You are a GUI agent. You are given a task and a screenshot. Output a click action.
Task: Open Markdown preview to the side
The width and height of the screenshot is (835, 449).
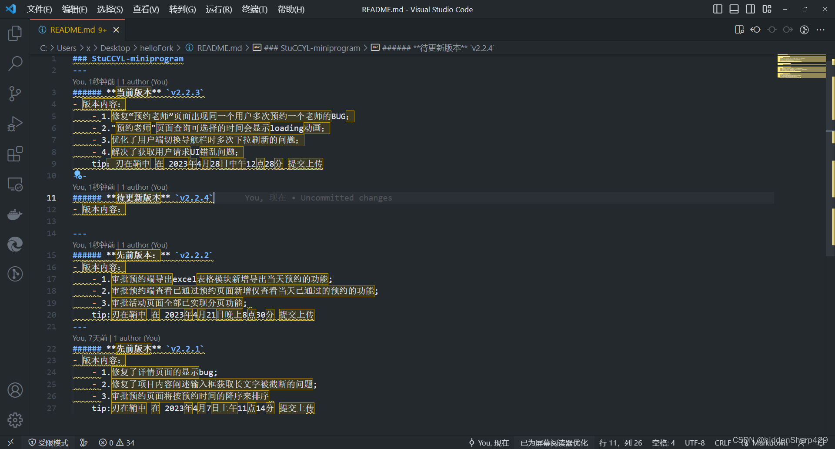739,30
